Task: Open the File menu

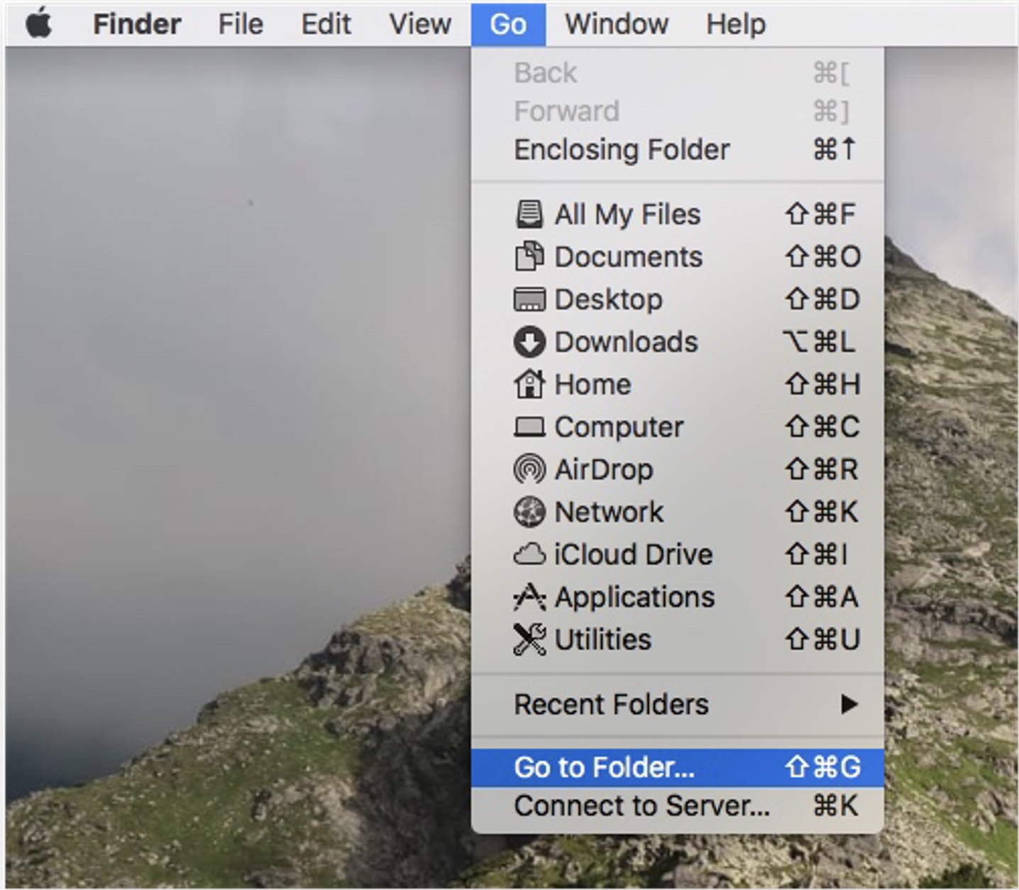Action: click(241, 24)
